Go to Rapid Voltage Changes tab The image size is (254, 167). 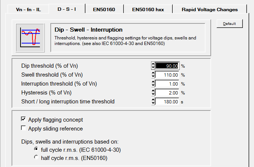tap(210, 9)
